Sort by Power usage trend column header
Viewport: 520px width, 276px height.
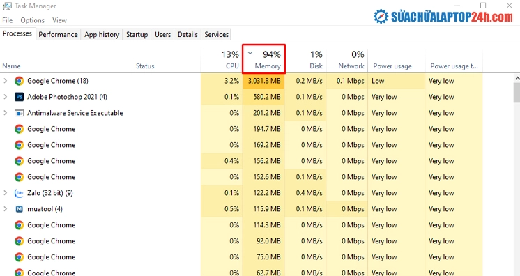point(453,61)
